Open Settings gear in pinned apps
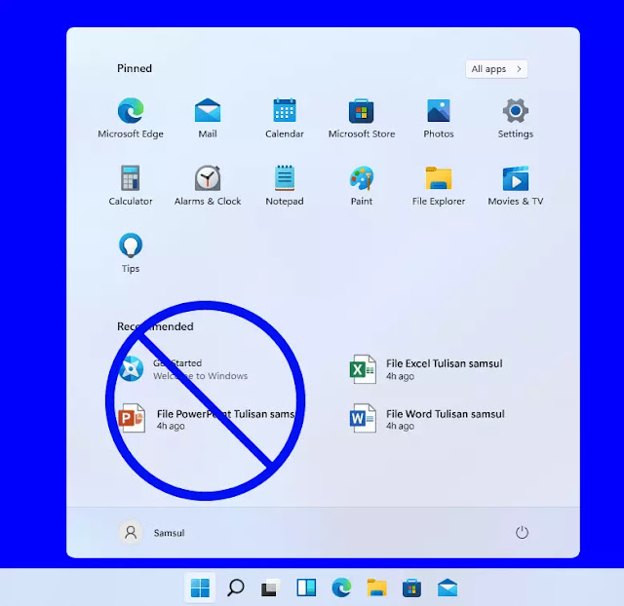Viewport: 624px width, 606px height. pyautogui.click(x=516, y=118)
